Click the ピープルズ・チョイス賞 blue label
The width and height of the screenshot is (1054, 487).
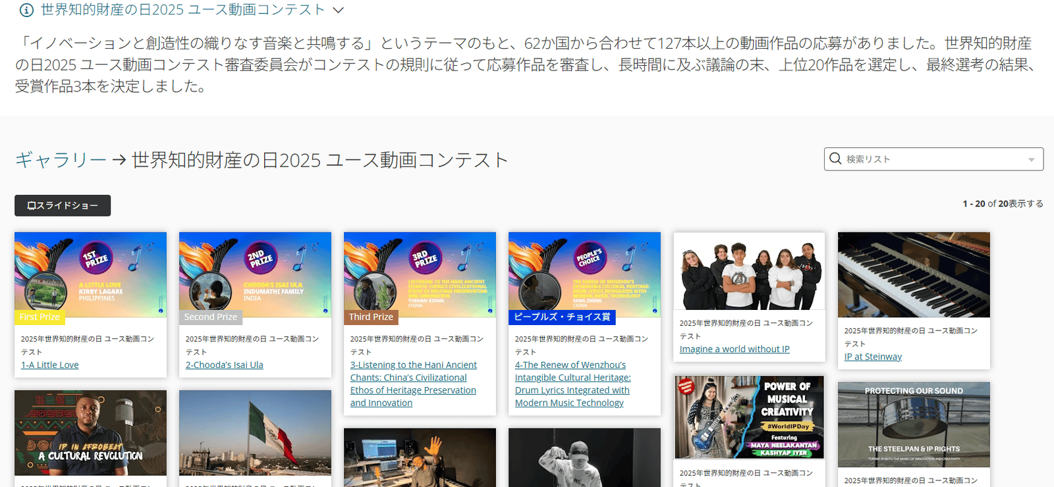click(562, 317)
